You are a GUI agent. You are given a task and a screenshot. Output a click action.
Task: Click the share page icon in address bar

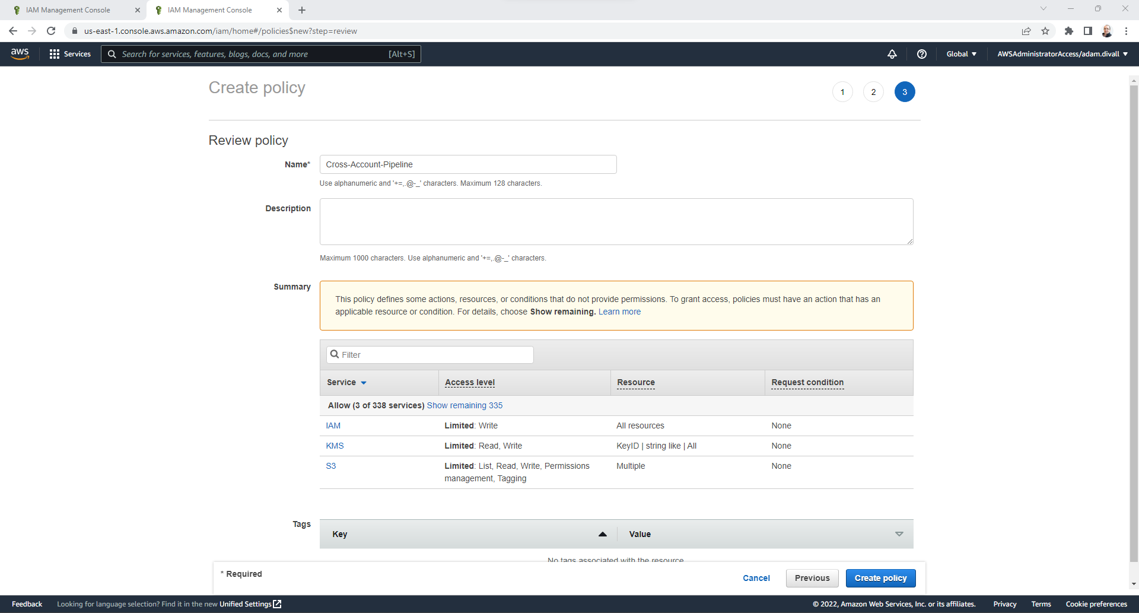click(1026, 31)
